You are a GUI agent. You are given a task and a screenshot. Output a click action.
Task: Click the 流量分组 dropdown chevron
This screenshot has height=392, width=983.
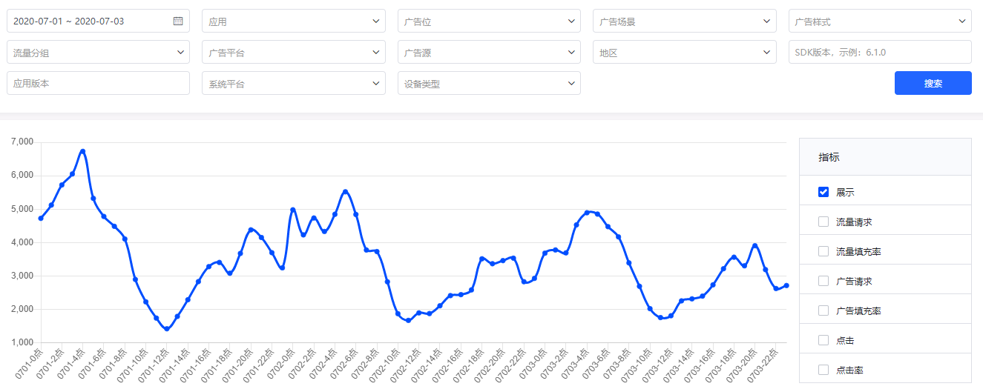(180, 52)
